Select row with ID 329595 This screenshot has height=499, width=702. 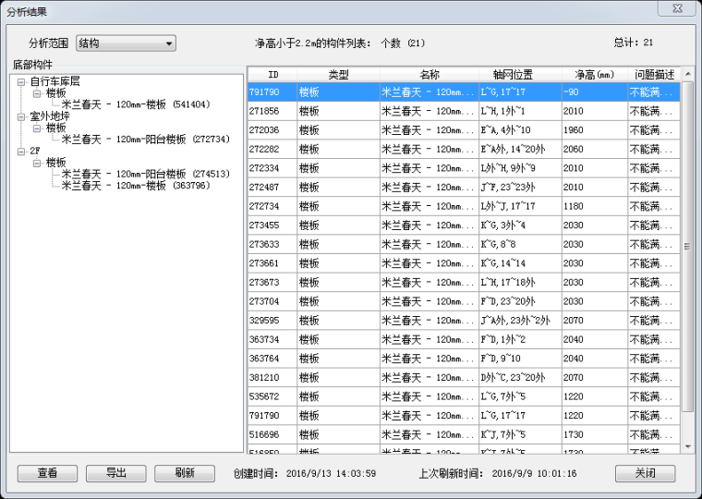click(464, 321)
